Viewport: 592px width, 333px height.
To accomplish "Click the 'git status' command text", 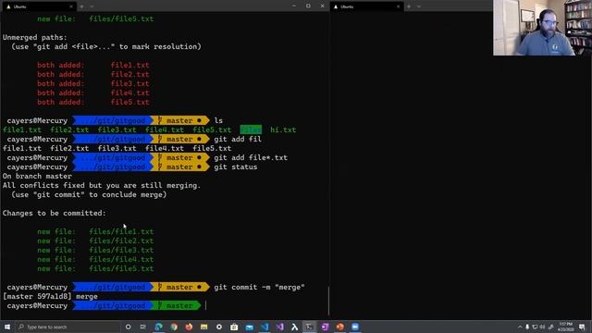I will [236, 166].
